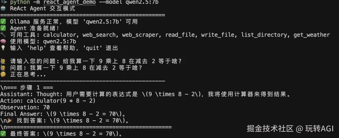
Task: Click the 掘金技术社区 watermark text
Action: 270,129
